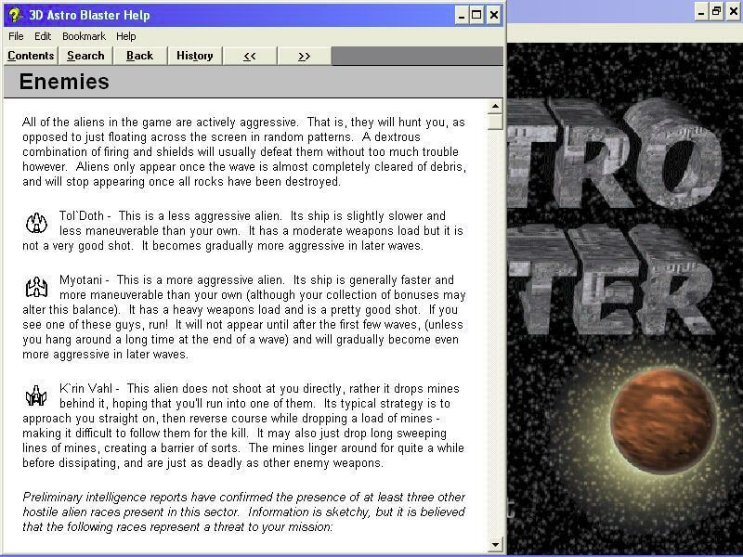Click the vertical scrollbar thumb in Help
743x557 pixels.
(x=495, y=122)
